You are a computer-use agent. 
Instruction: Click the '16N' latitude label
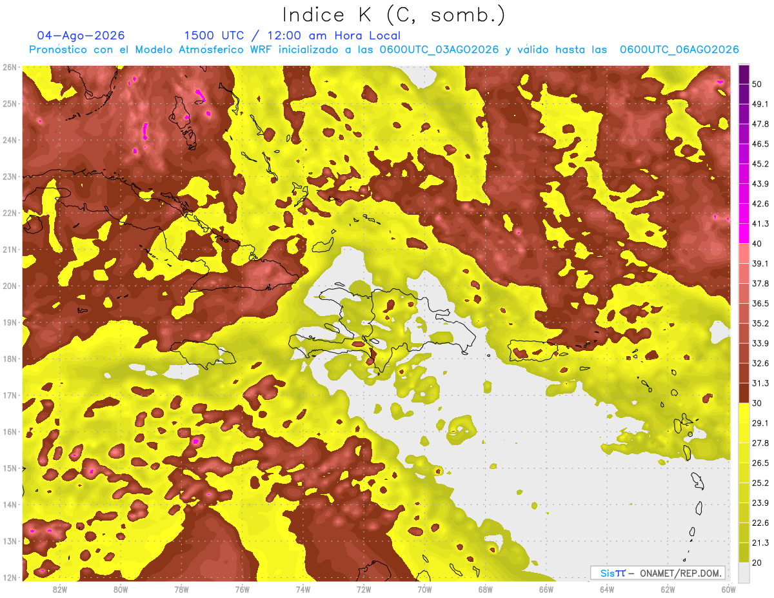[x=9, y=432]
